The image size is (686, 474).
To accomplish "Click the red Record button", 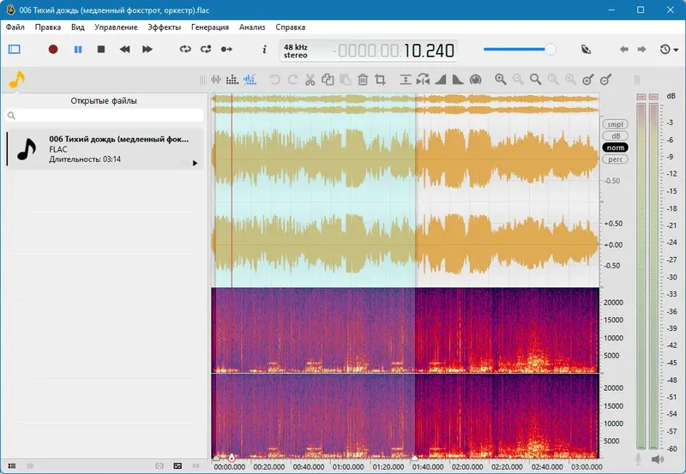I will pyautogui.click(x=53, y=50).
